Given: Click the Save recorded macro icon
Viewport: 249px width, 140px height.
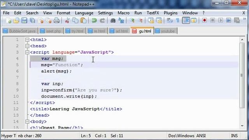Looking at the screenshot, I should [237, 20].
